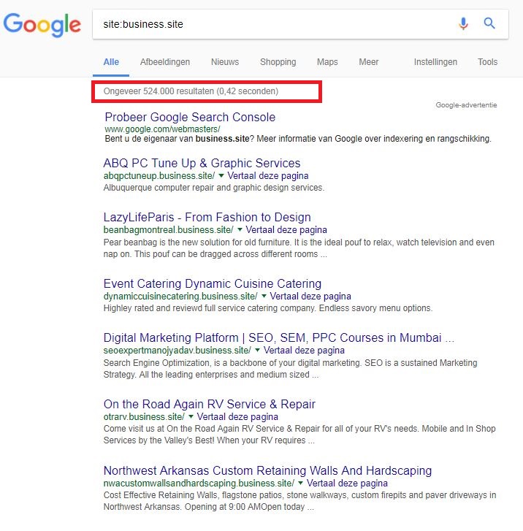The height and width of the screenshot is (531, 523).
Task: Click snippet 'Highley rated and reviewd full service'
Action: pyautogui.click(x=268, y=308)
